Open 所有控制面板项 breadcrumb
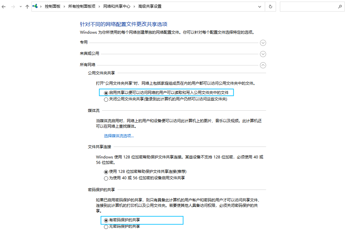 (82, 6)
